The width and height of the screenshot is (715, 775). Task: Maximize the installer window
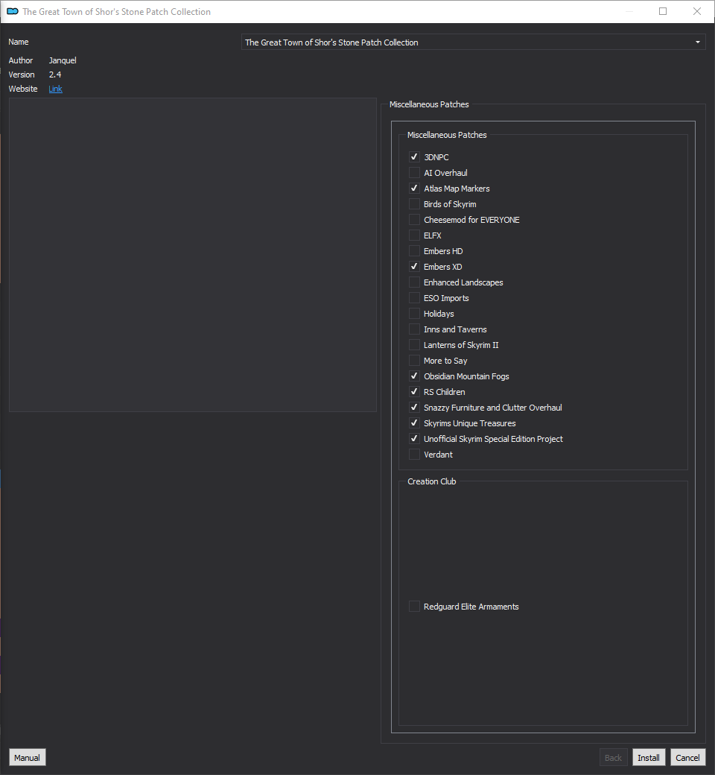[x=663, y=11]
